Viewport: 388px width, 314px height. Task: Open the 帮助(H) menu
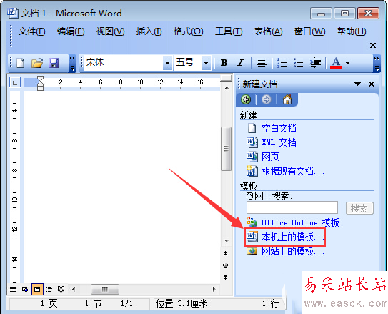pyautogui.click(x=352, y=31)
